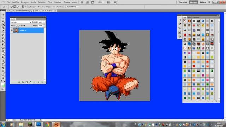Toggle lock transparent pixels in Livelli panel
Viewport: 226px width, 127px height.
point(16,26)
